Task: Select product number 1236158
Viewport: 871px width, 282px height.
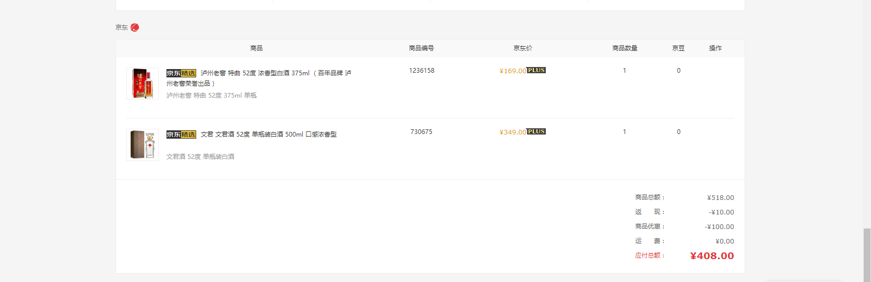Action: click(x=421, y=71)
